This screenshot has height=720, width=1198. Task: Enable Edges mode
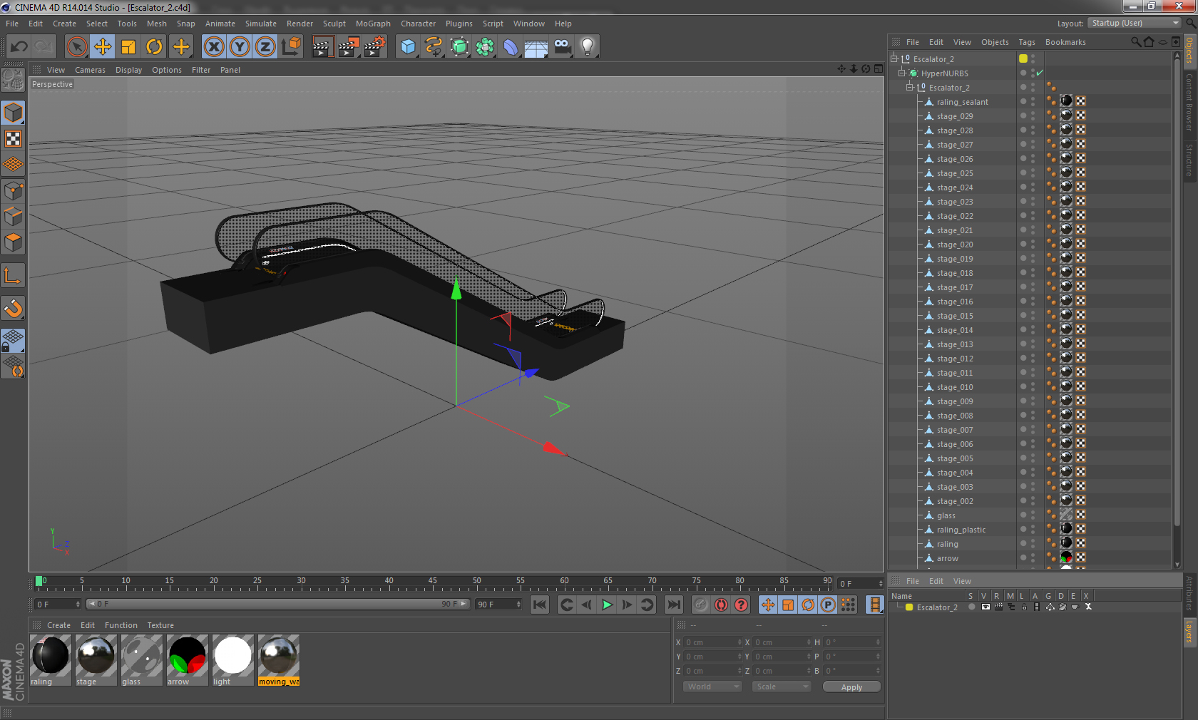click(x=14, y=217)
